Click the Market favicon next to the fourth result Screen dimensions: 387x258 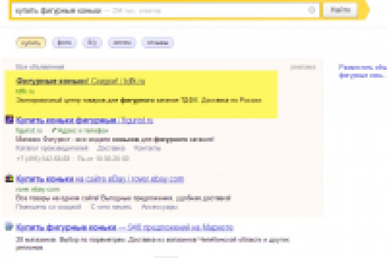(x=9, y=226)
